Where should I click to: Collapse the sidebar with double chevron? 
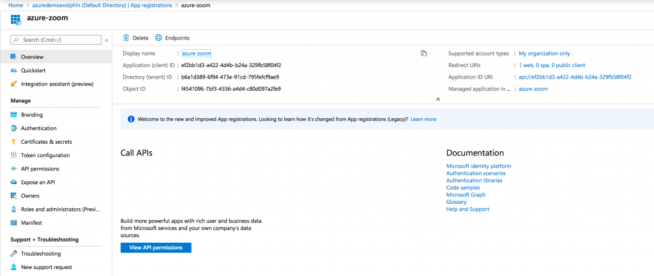[x=107, y=40]
